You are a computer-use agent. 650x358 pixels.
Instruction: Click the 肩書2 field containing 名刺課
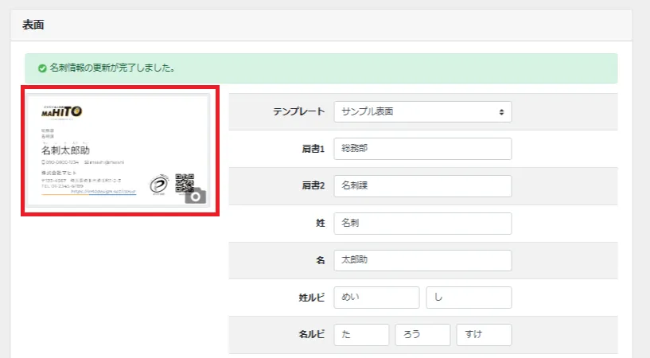tap(422, 185)
